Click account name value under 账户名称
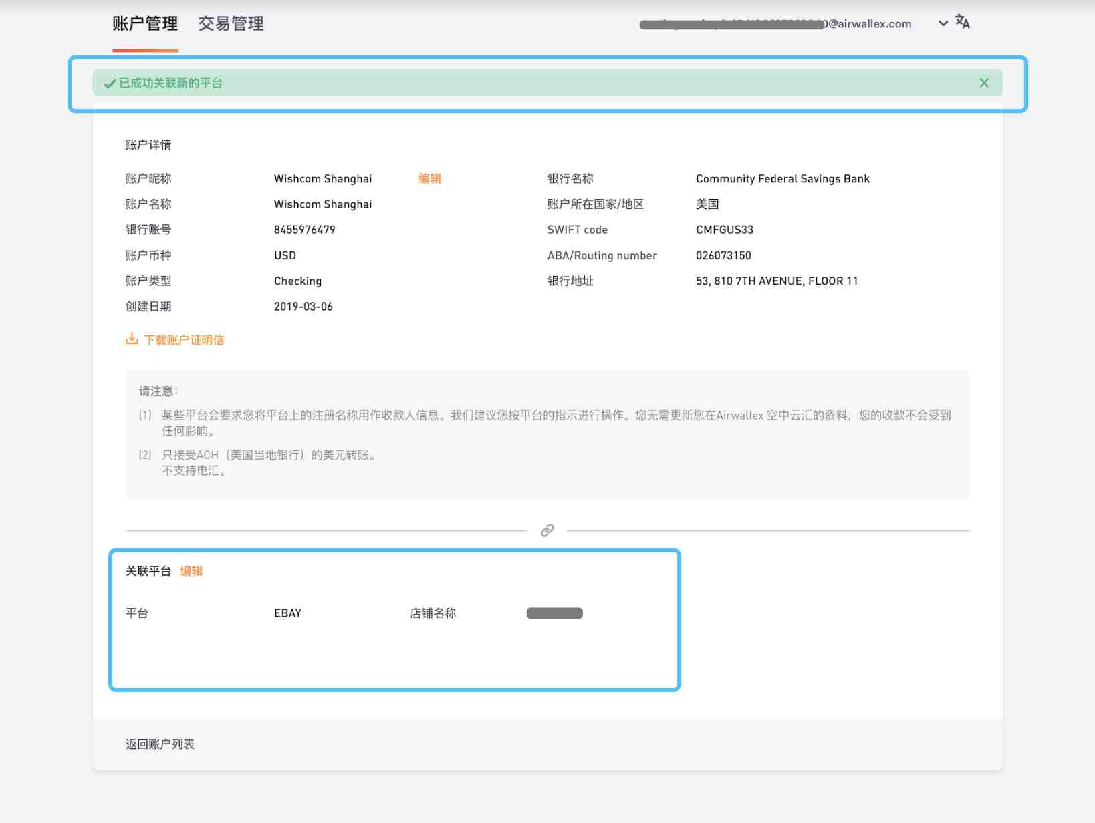1095x823 pixels. [323, 204]
